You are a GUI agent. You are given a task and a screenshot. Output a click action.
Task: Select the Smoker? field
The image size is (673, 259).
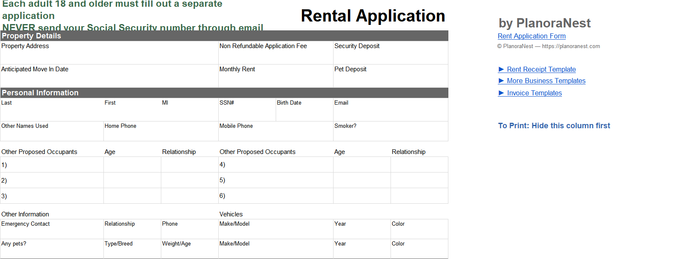(x=391, y=131)
